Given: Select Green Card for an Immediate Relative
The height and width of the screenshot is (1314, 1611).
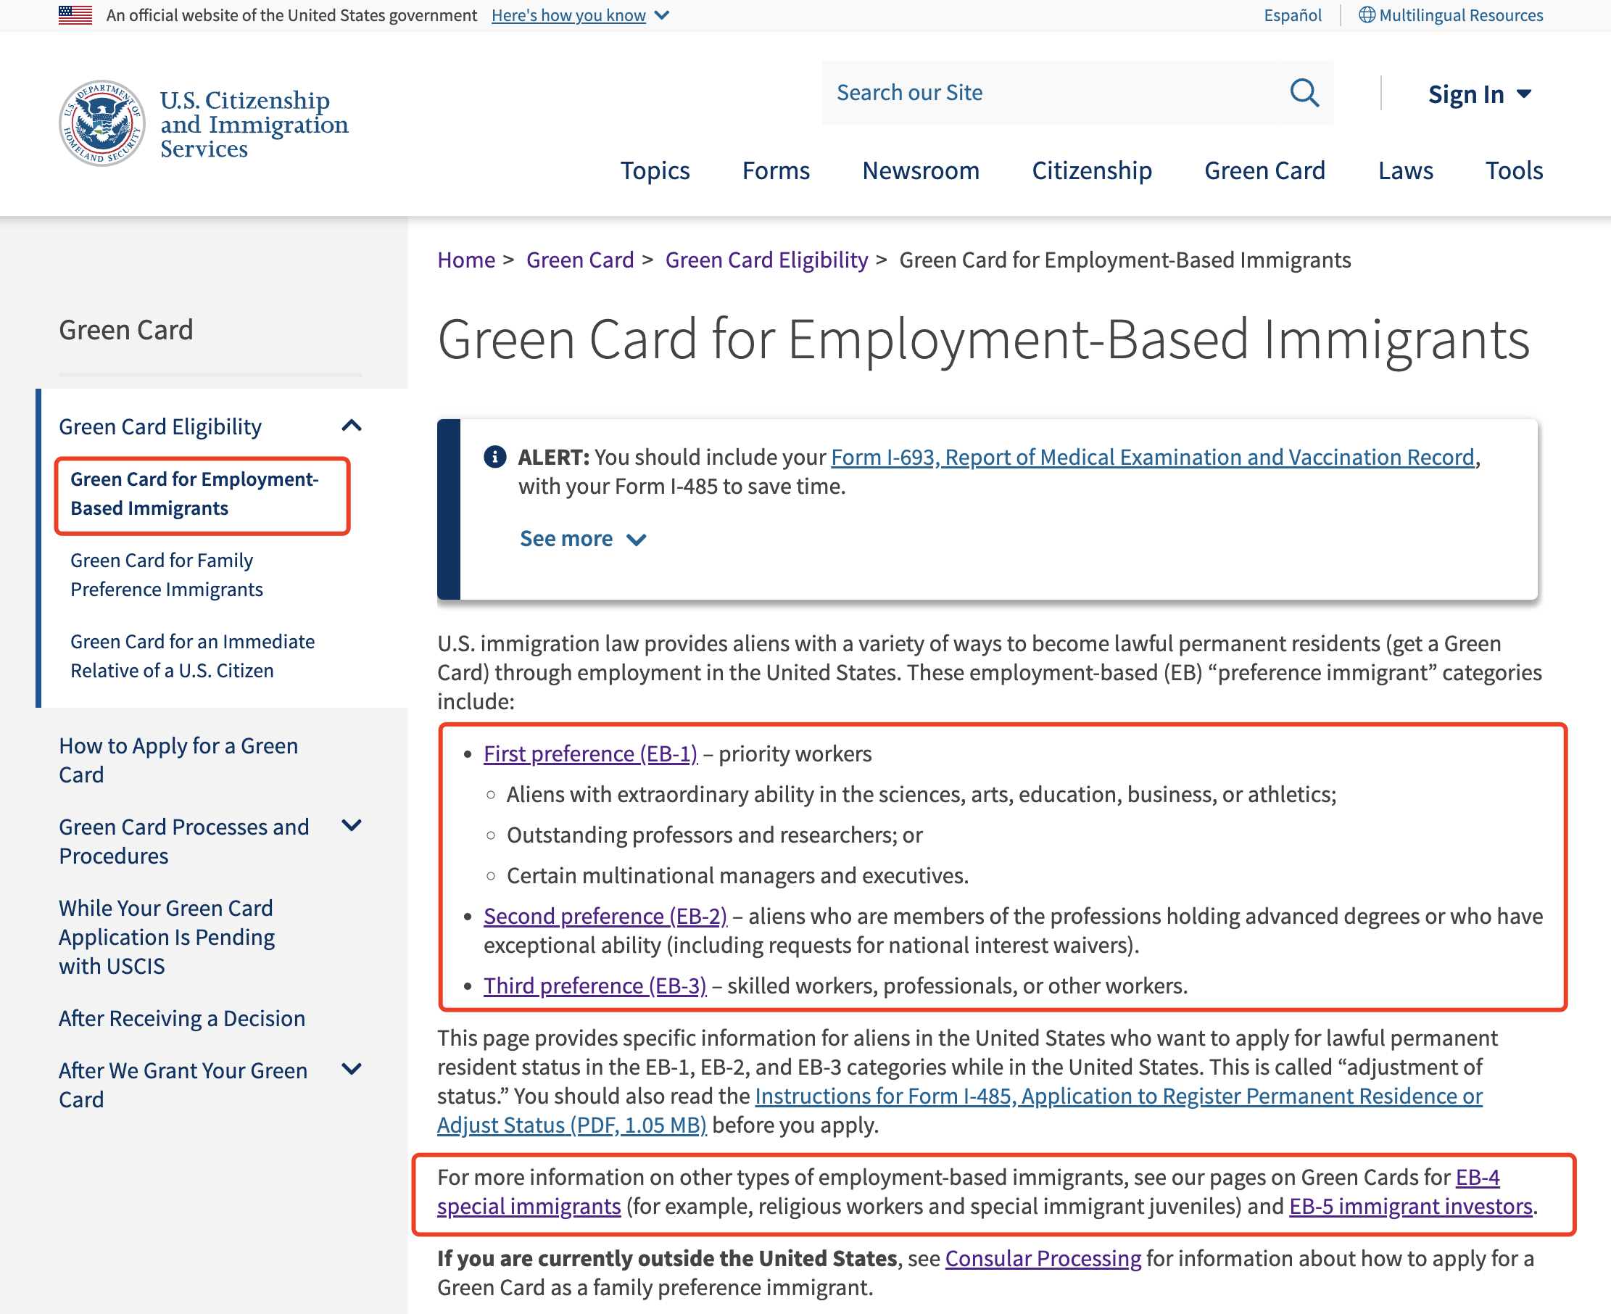Looking at the screenshot, I should click(192, 656).
